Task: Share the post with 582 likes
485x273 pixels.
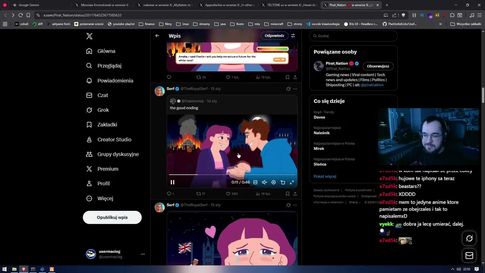Action: pos(295,194)
